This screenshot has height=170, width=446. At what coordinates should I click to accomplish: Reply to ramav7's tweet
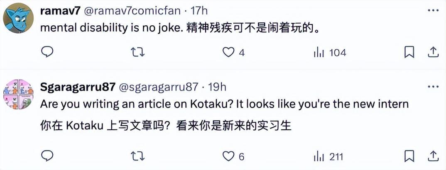click(48, 52)
